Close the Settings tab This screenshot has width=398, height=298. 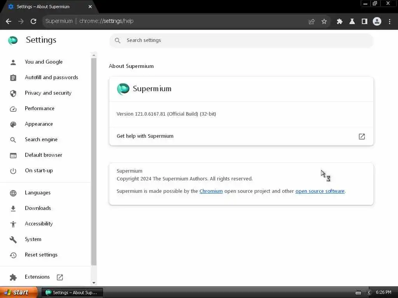(90, 7)
